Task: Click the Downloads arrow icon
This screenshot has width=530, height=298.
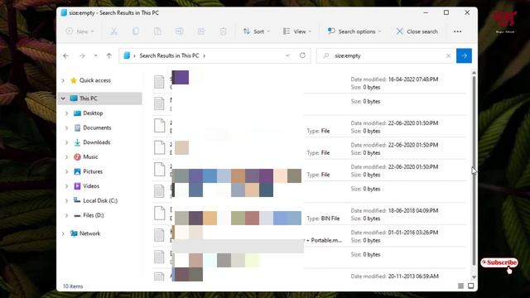Action: (x=77, y=142)
